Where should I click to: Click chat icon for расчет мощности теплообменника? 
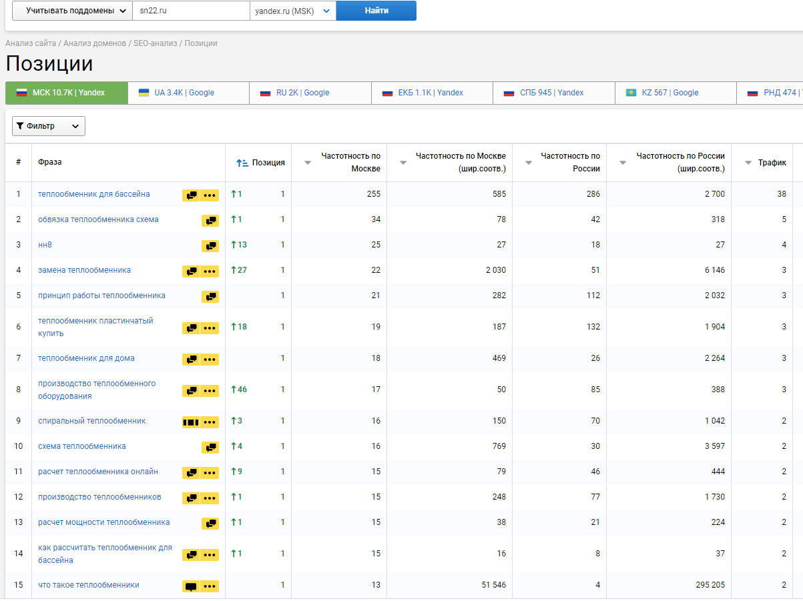click(x=210, y=524)
